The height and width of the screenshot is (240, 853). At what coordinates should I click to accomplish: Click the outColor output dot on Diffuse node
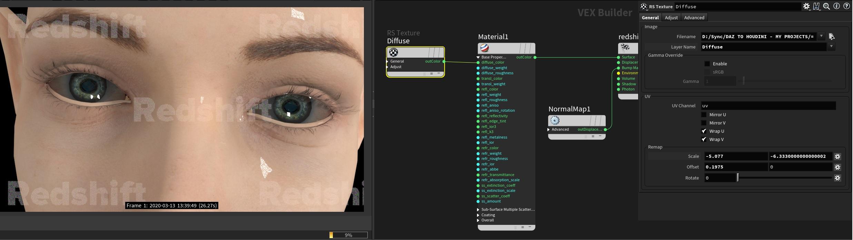[x=444, y=62]
